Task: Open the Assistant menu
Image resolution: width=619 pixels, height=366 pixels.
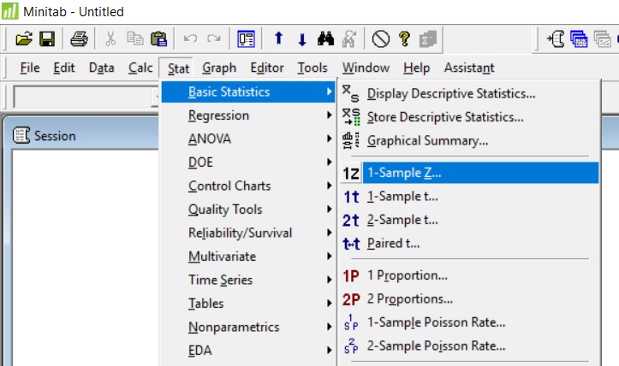Action: click(x=468, y=68)
